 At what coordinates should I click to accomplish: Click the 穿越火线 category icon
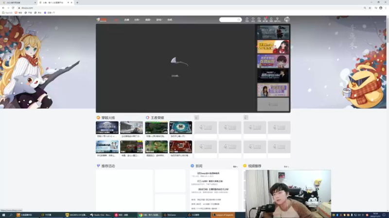click(x=98, y=118)
